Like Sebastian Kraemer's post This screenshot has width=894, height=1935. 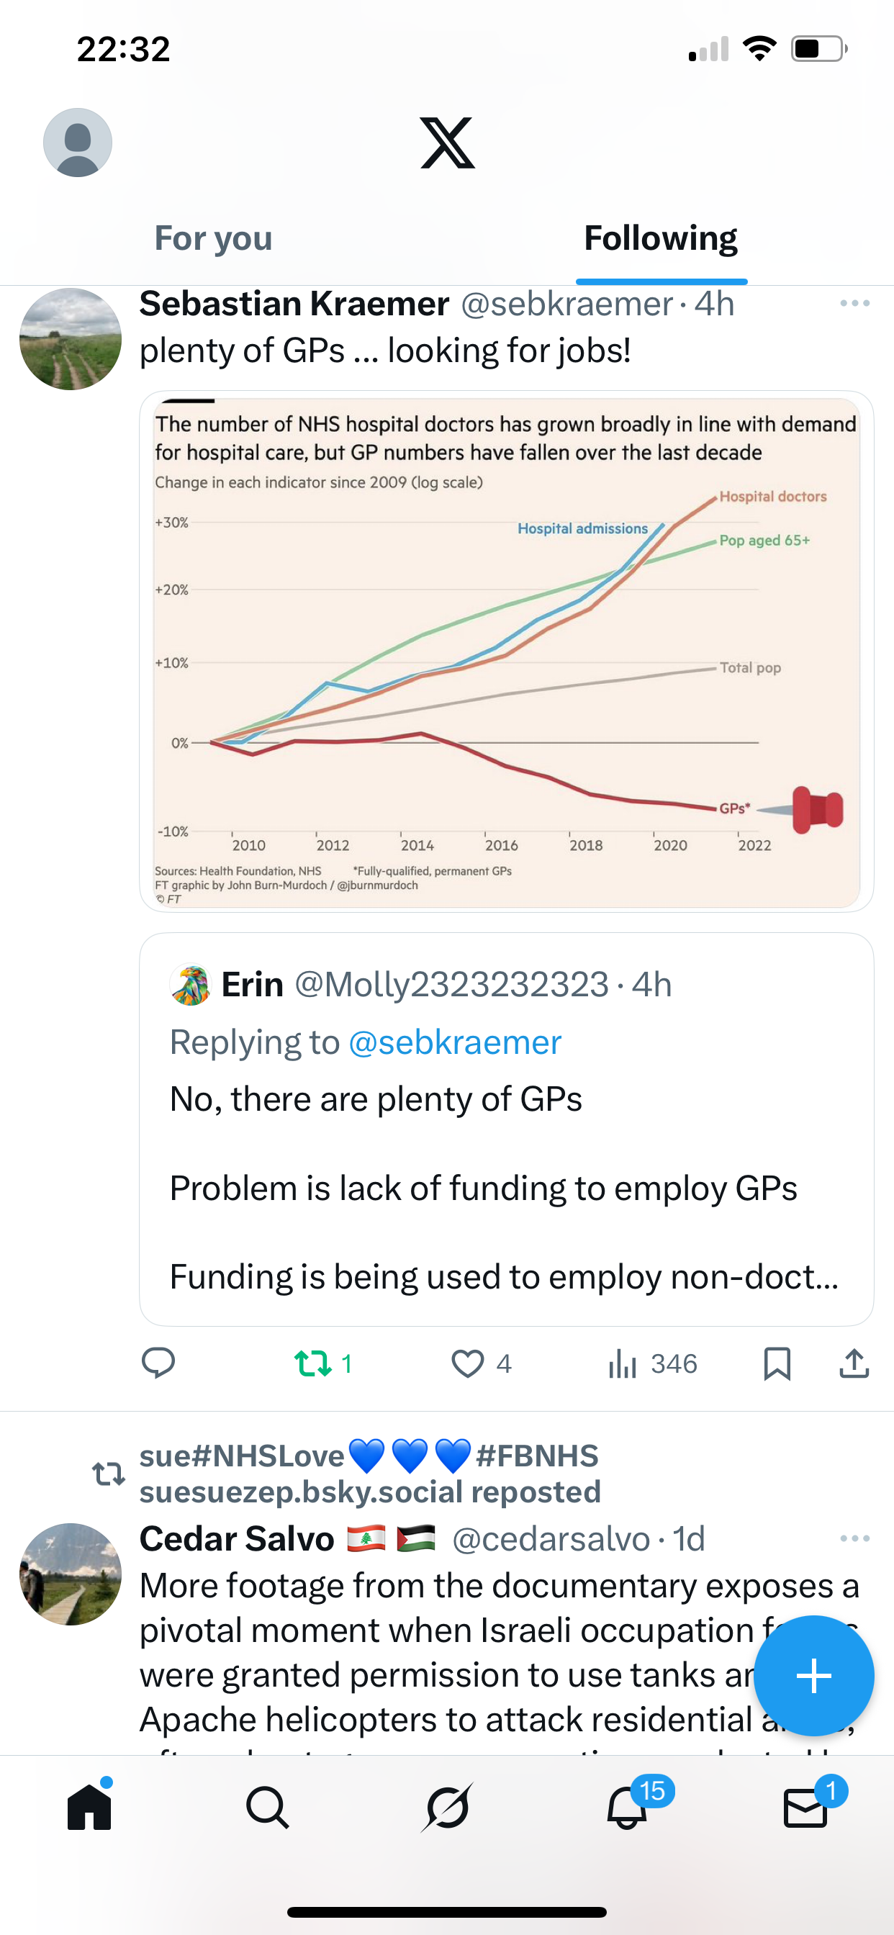(x=467, y=1363)
